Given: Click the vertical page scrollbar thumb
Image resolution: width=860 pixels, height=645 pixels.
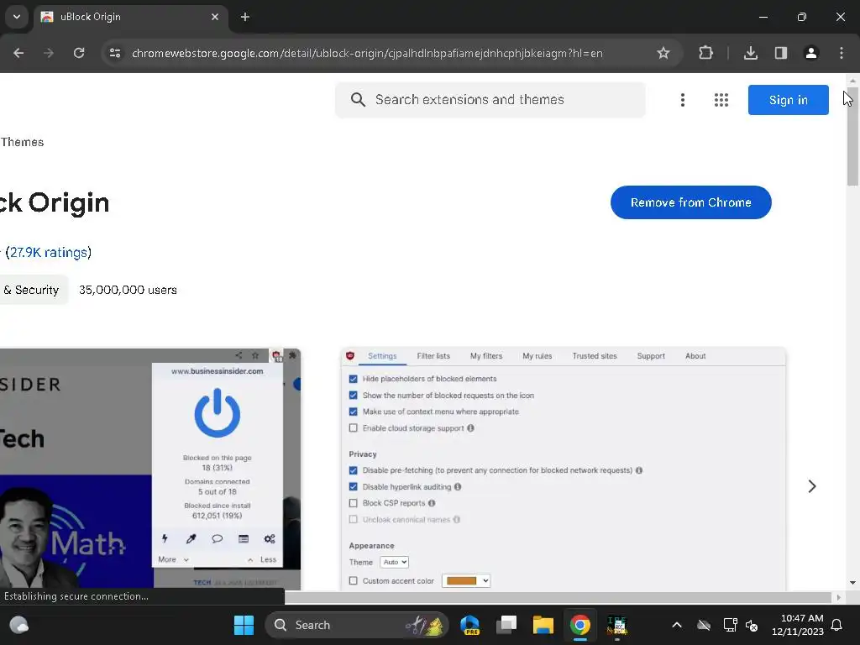Looking at the screenshot, I should 852,137.
